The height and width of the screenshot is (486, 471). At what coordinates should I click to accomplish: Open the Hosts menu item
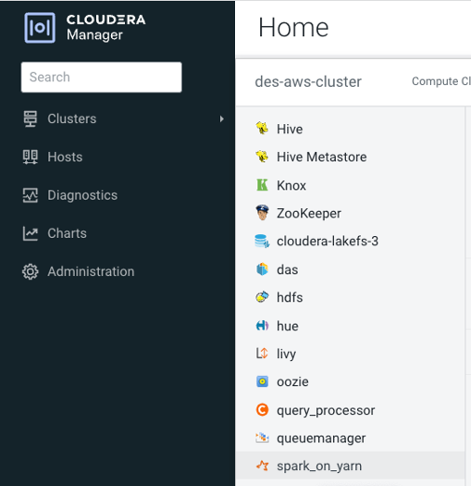pyautogui.click(x=65, y=157)
